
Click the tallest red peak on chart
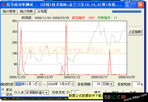[x=66, y=22]
